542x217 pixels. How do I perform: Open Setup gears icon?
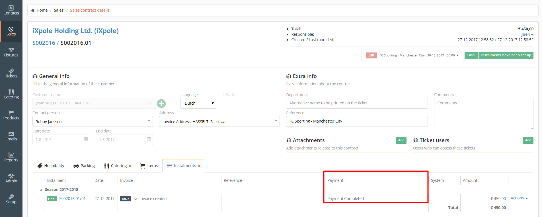coord(11,197)
